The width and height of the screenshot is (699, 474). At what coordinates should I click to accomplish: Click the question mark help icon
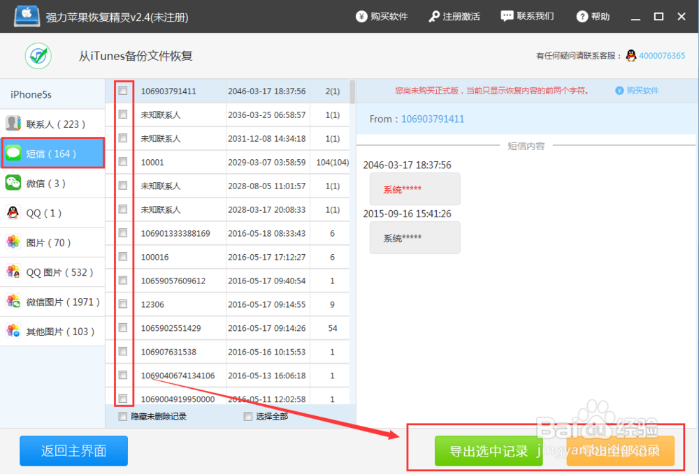582,17
